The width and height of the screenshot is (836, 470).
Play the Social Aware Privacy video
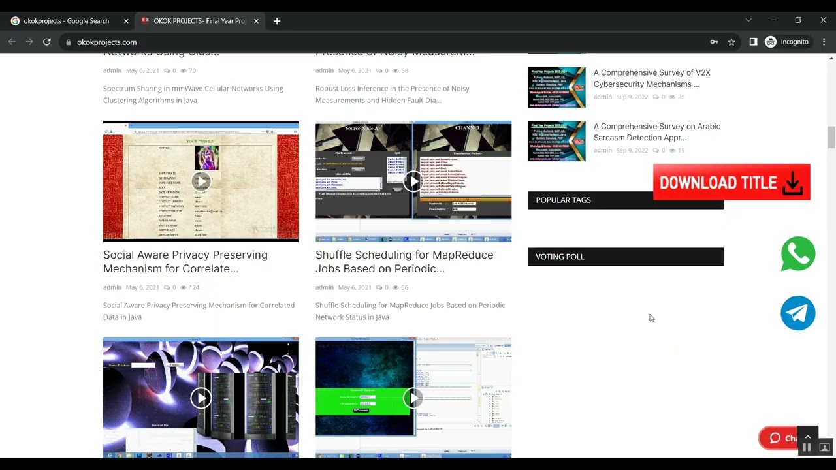201,181
